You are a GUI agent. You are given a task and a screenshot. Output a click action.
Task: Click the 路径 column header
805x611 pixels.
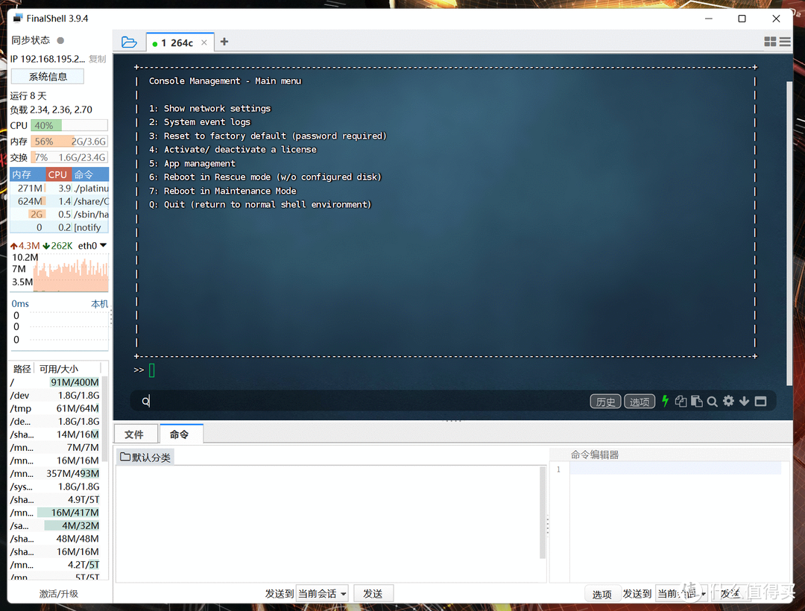point(22,368)
